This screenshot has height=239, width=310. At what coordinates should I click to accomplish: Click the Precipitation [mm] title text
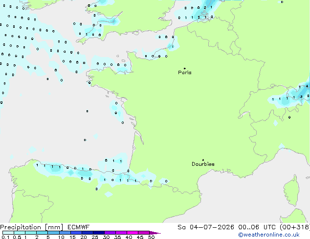32,227
